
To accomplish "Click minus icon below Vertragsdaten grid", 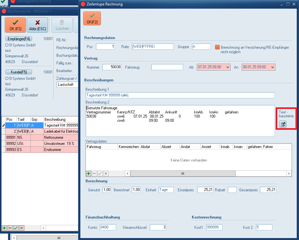I will [94, 173].
